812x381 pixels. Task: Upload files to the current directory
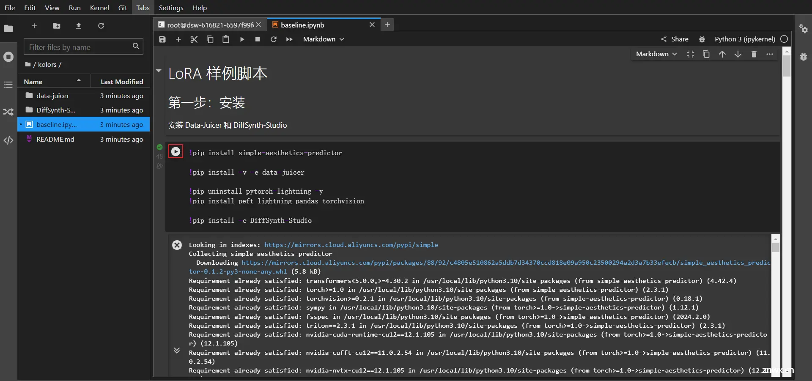(79, 26)
